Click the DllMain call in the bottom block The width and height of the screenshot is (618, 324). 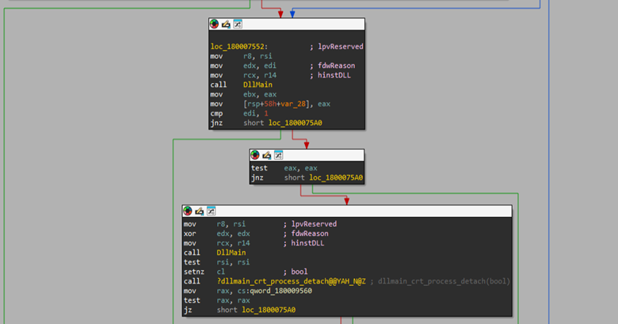(230, 253)
